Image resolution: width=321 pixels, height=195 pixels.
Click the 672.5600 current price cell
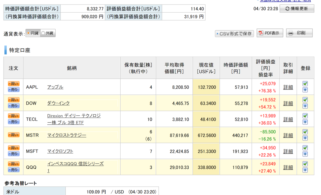coord(206,135)
